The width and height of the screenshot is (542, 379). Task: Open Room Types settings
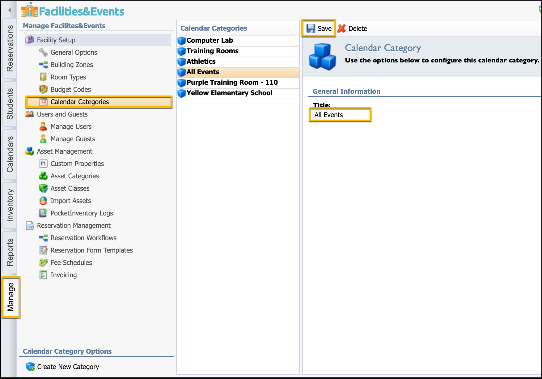pos(68,77)
